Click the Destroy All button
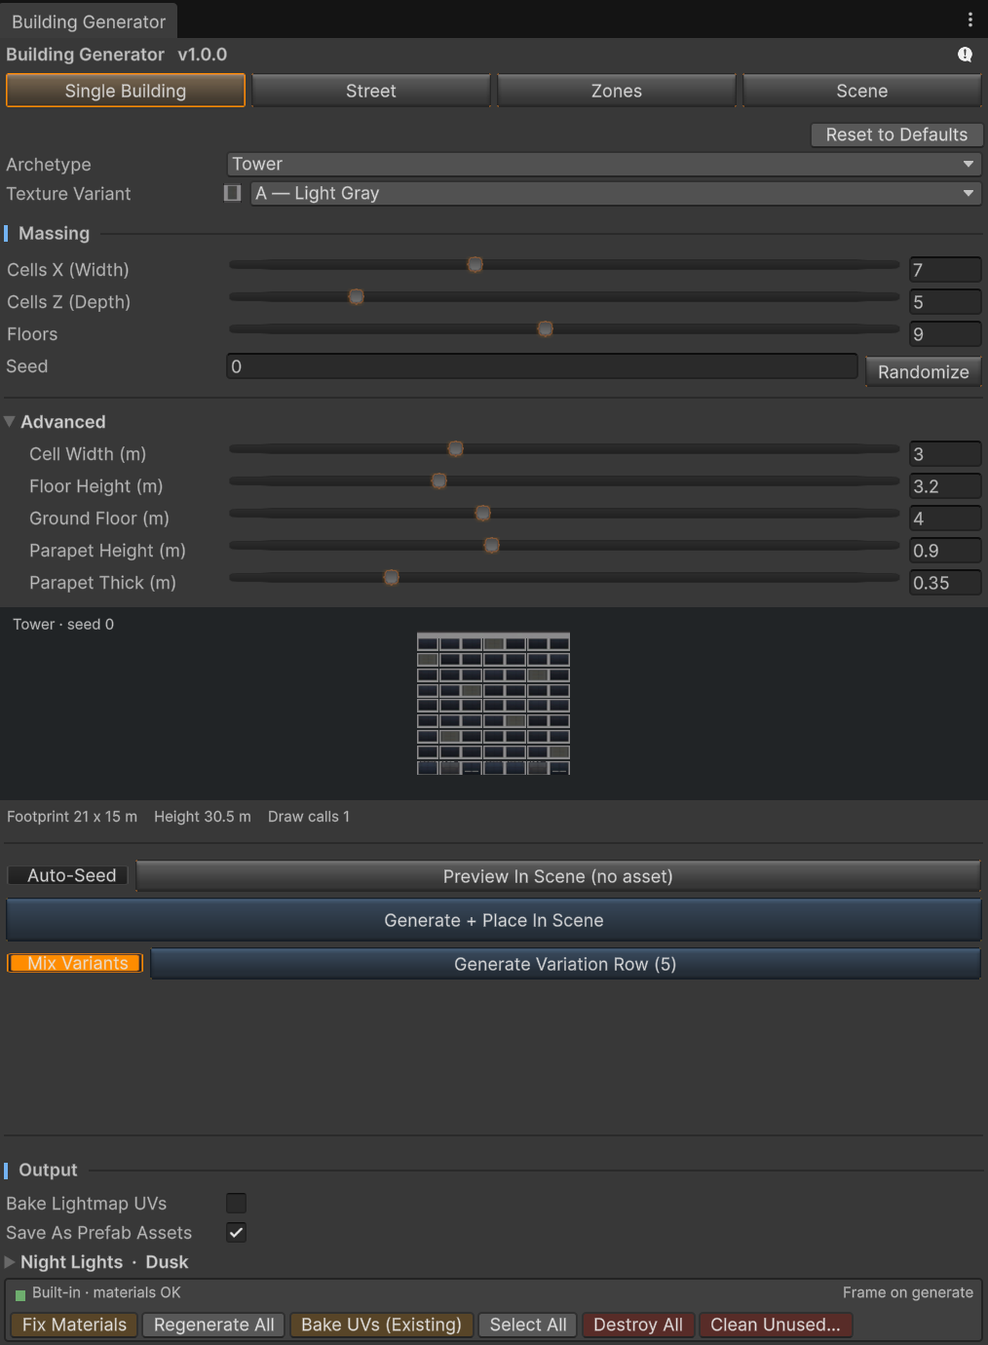Screen dimensions: 988x1345 (x=638, y=1325)
